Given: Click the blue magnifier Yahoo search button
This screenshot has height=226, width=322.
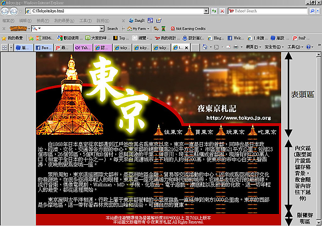Looking at the screenshot, I should (x=312, y=11).
